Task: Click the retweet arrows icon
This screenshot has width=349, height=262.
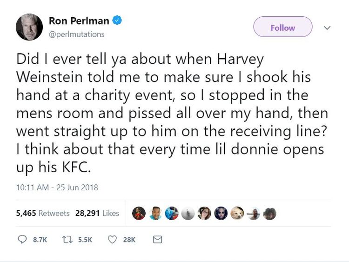Action: pos(67,240)
